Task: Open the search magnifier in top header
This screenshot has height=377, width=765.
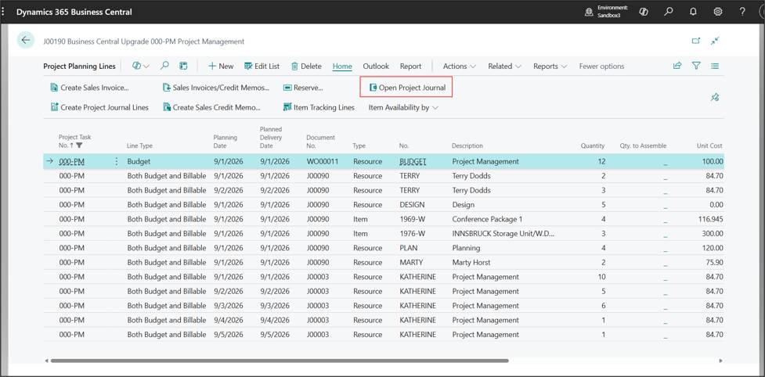Action: pos(669,12)
